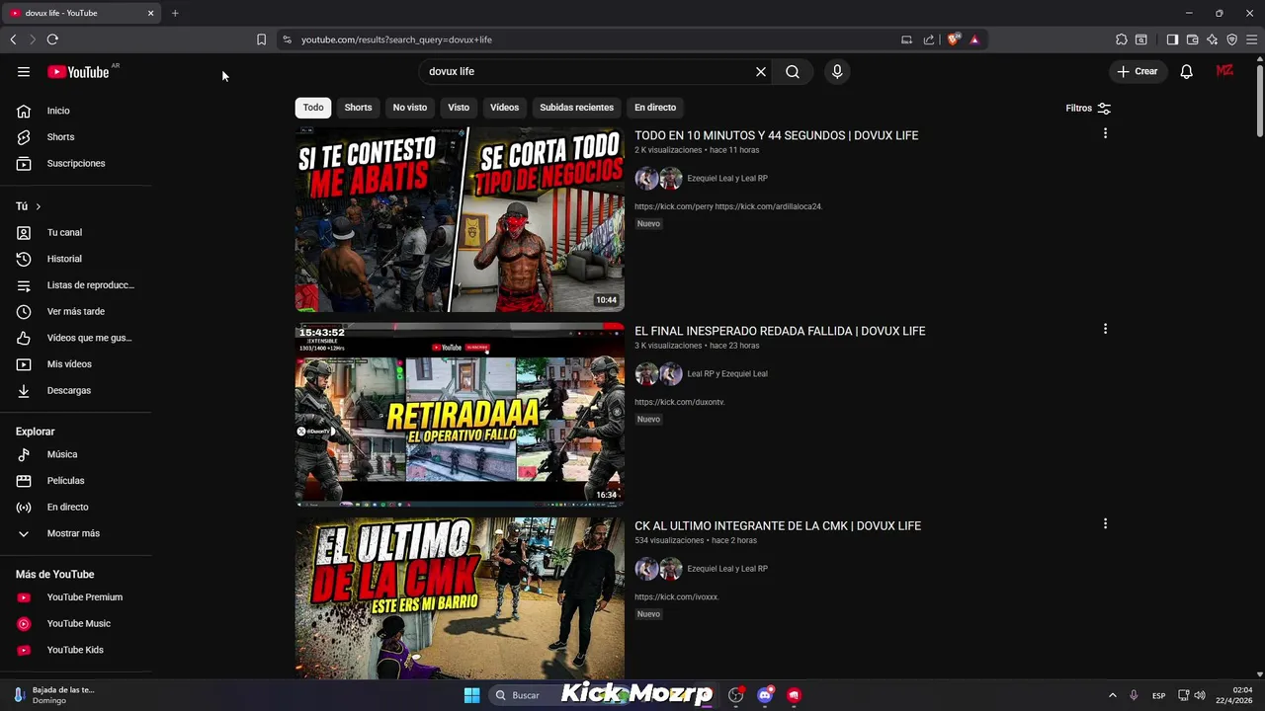1265x711 pixels.
Task: Close the dovux life tab
Action: [x=150, y=13]
